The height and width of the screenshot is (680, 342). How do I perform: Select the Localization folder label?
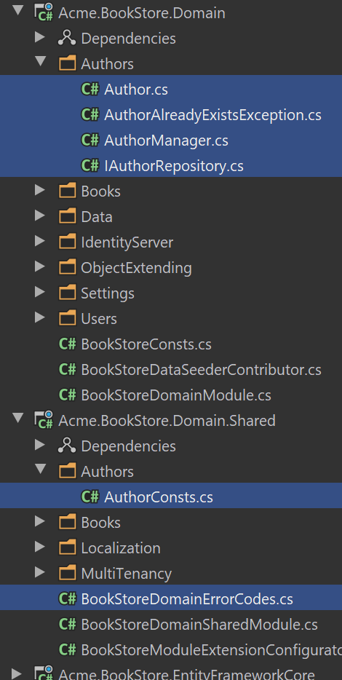(x=121, y=548)
